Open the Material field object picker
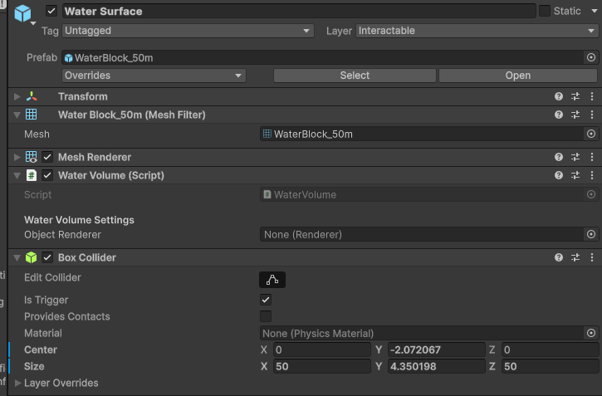The image size is (602, 396). tap(590, 333)
